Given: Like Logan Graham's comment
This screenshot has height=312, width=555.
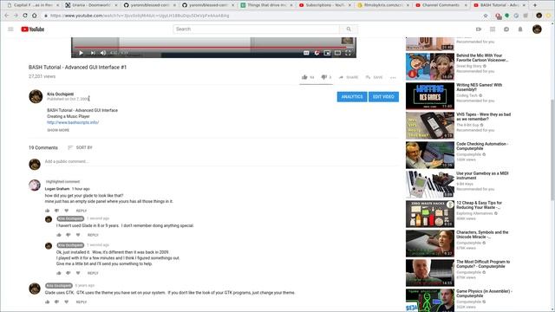Looking at the screenshot, I should 48,211.
